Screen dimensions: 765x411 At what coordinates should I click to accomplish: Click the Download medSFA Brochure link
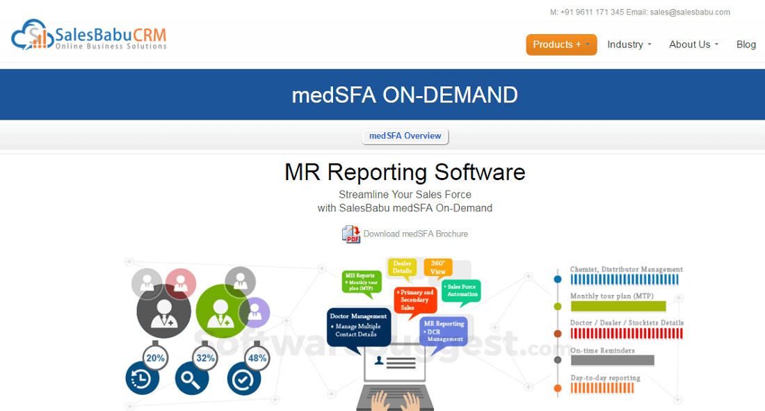click(x=415, y=234)
